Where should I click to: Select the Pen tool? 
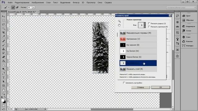tap(3, 73)
